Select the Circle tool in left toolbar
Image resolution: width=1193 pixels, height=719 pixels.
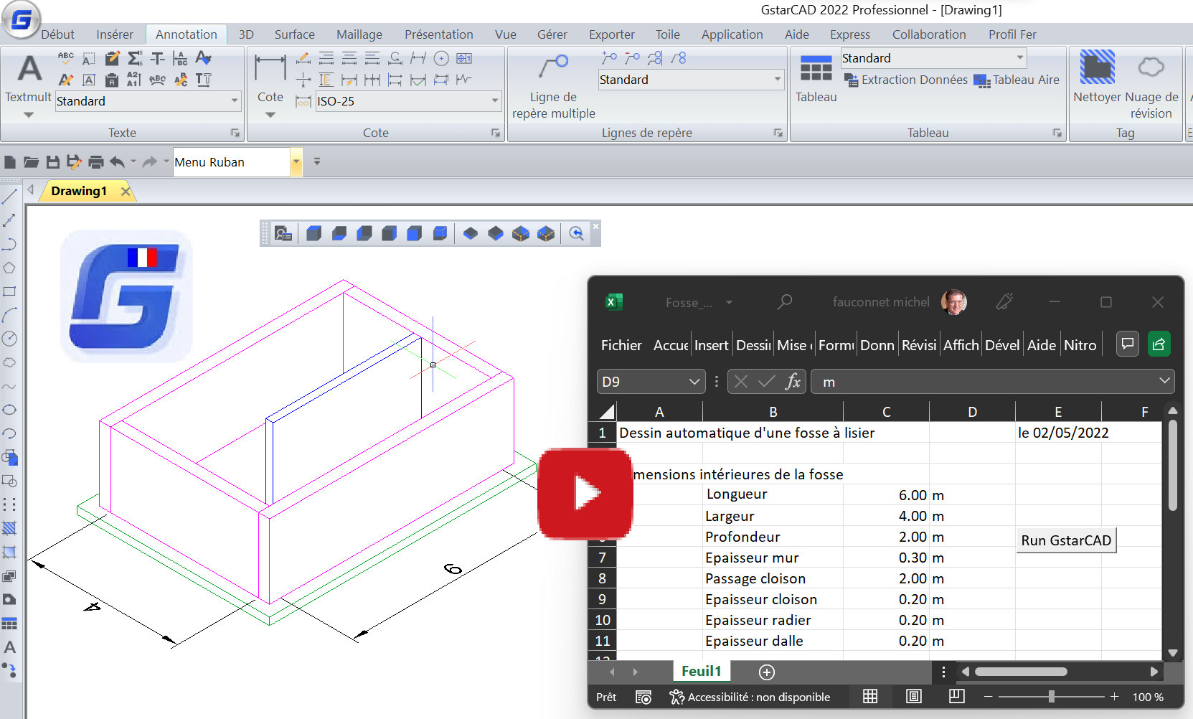point(9,339)
